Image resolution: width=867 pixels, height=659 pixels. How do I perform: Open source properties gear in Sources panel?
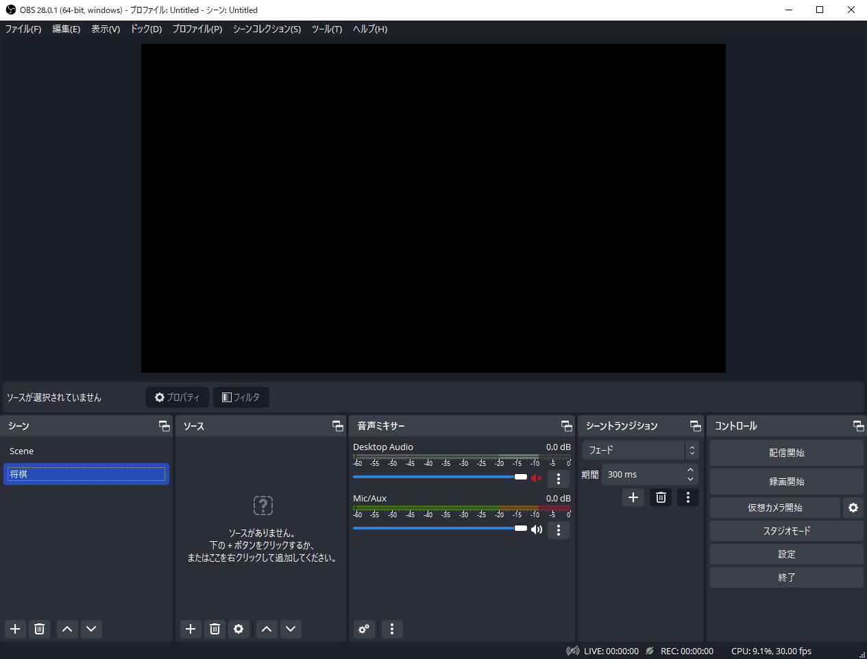pyautogui.click(x=239, y=629)
